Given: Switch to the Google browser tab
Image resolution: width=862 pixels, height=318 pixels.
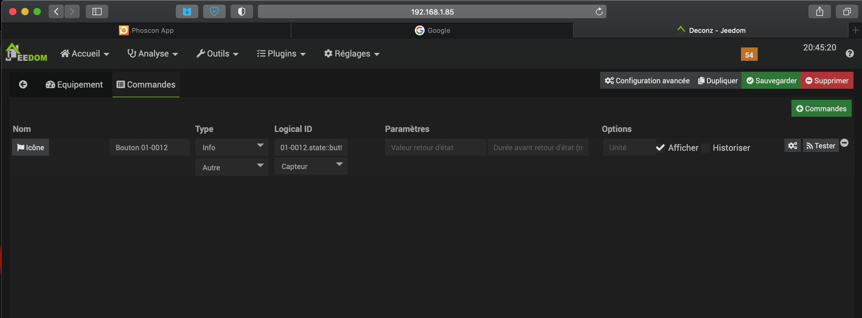Looking at the screenshot, I should 432,30.
